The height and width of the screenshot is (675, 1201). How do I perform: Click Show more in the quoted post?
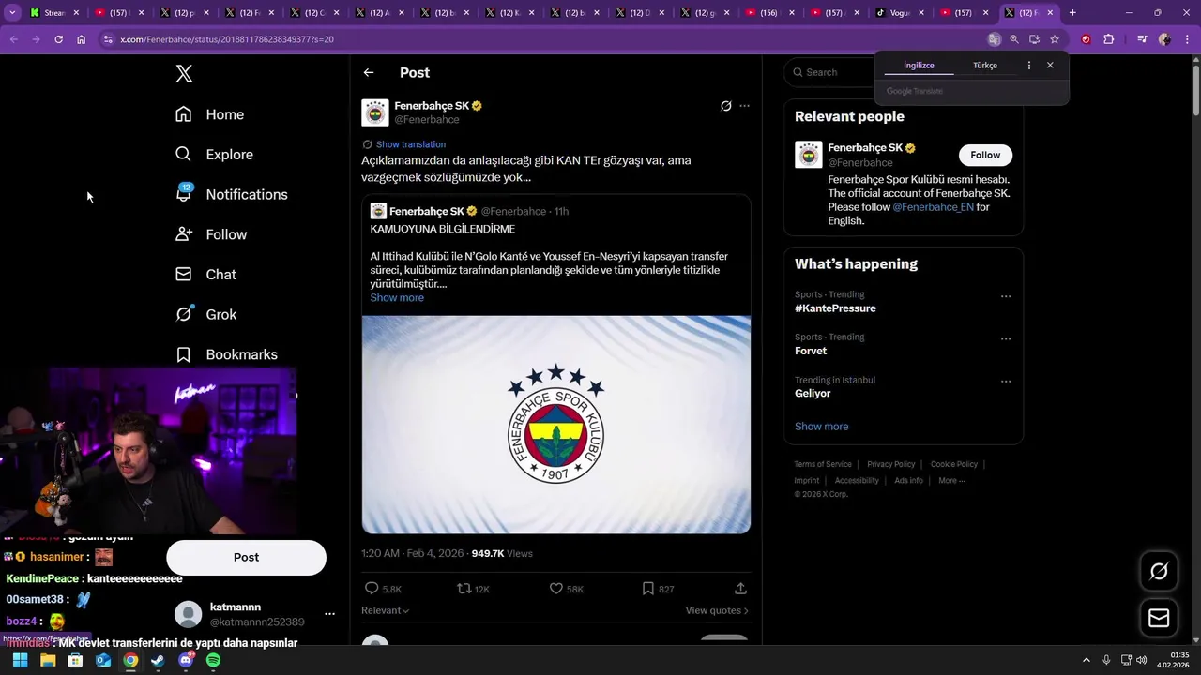(397, 297)
